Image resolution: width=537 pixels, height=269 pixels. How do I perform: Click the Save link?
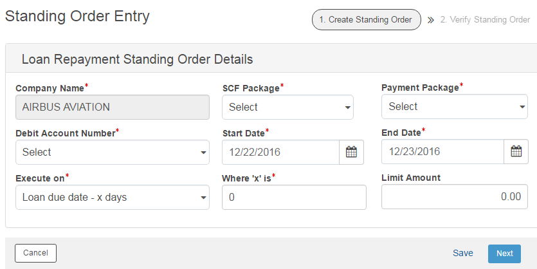463,253
